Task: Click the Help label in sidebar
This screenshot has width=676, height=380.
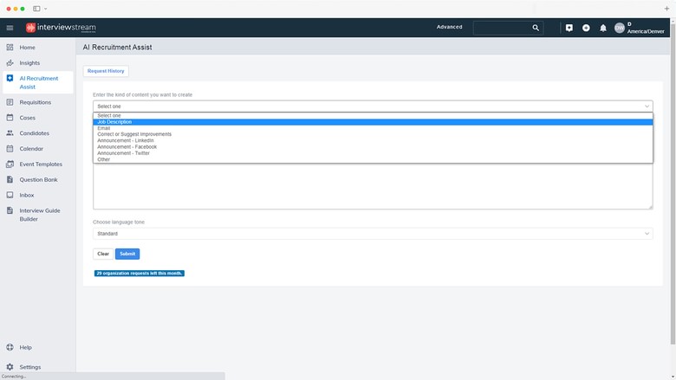Action: (x=25, y=347)
